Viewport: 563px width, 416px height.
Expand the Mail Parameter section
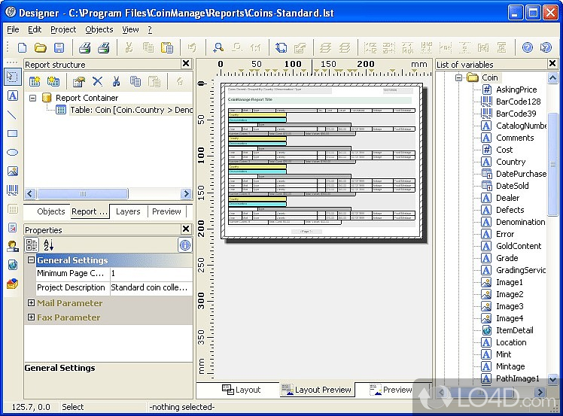click(31, 303)
